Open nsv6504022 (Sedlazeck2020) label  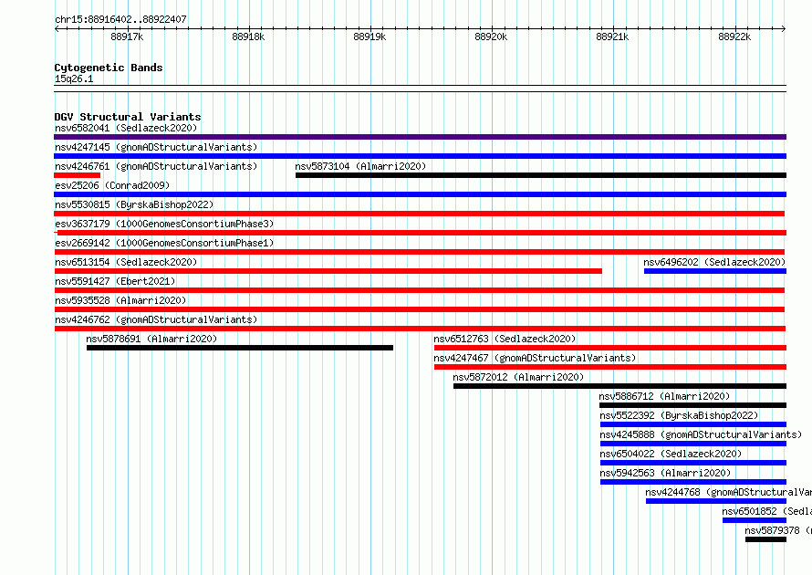[671, 454]
